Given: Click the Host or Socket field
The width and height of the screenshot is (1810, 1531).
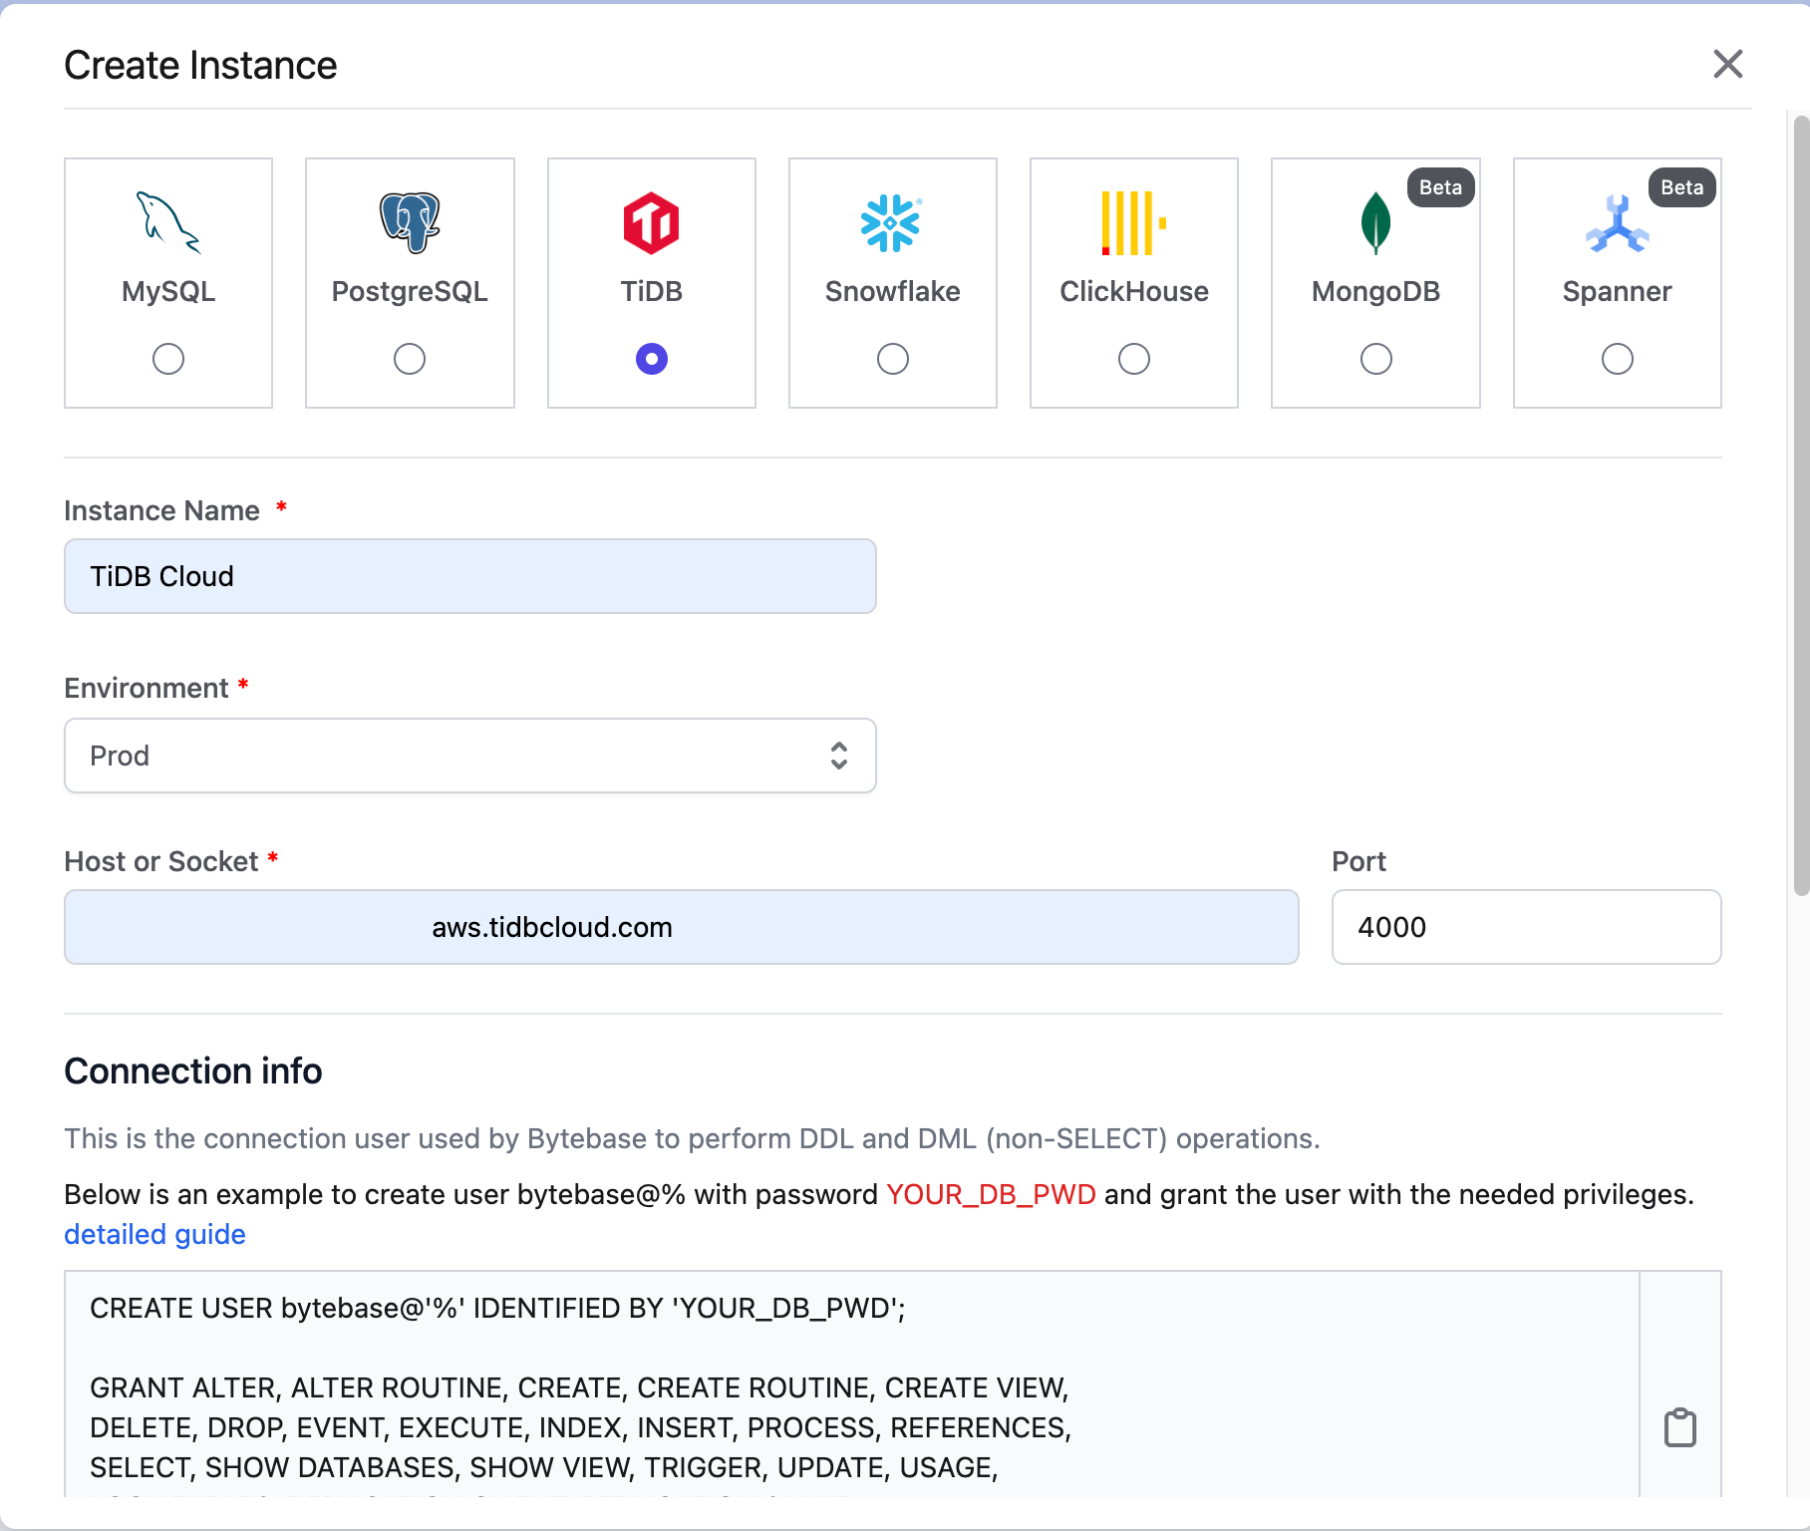Looking at the screenshot, I should [681, 927].
